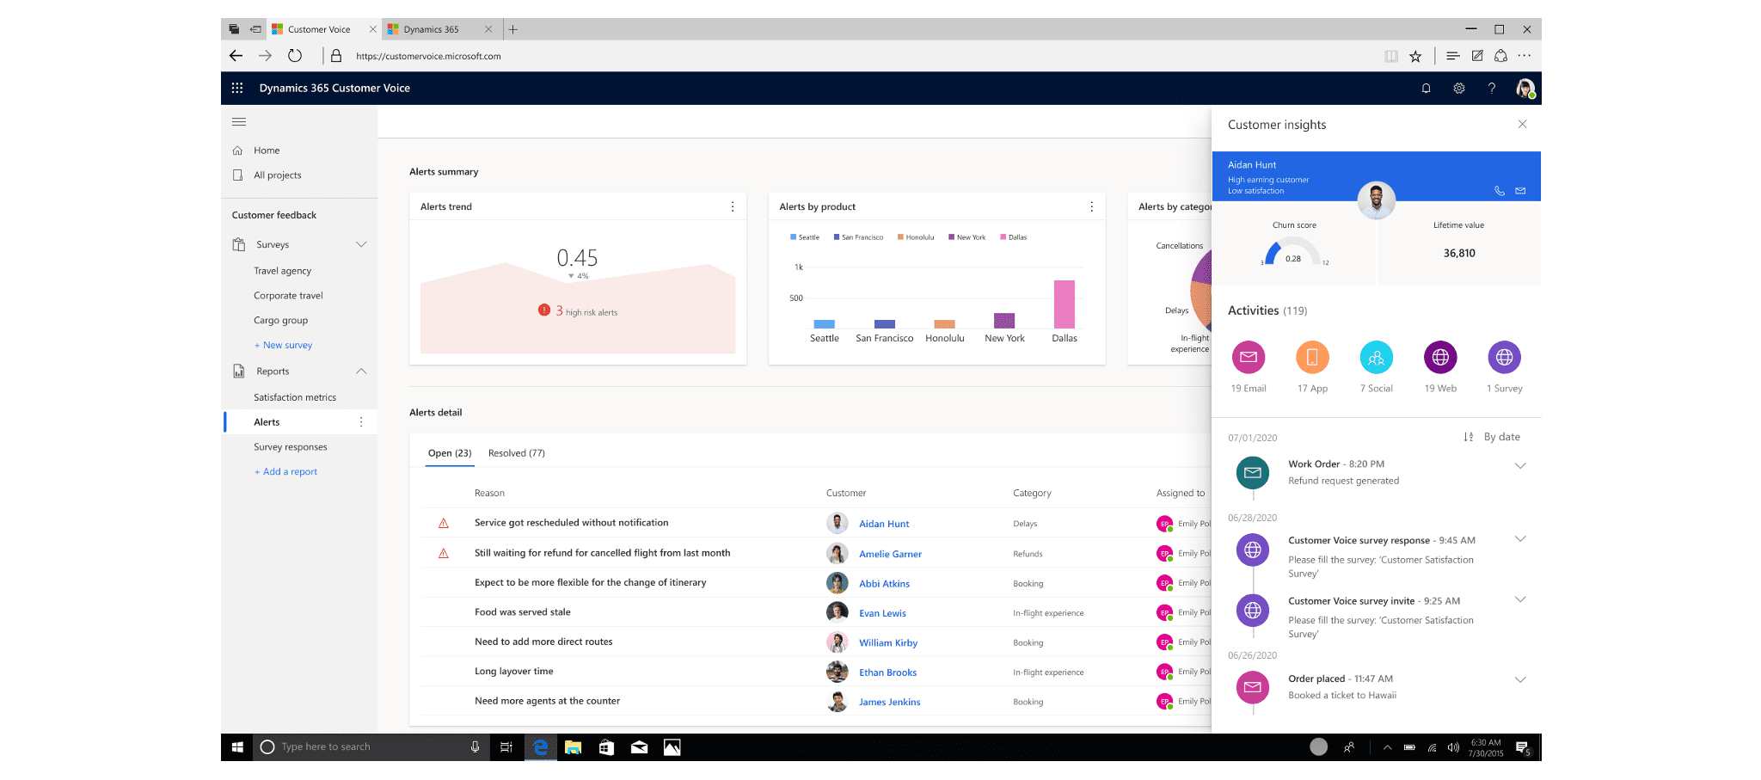Viewport: 1761px width, 780px height.
Task: Go back in the browser
Action: [236, 56]
